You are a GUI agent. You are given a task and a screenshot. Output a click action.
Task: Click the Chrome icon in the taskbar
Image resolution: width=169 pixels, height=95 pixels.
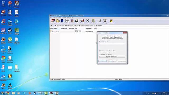[x=8, y=93]
